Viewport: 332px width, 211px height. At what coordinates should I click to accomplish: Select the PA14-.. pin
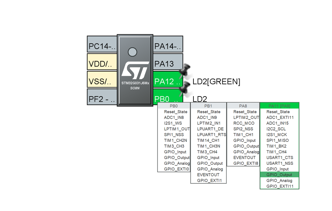point(168,44)
